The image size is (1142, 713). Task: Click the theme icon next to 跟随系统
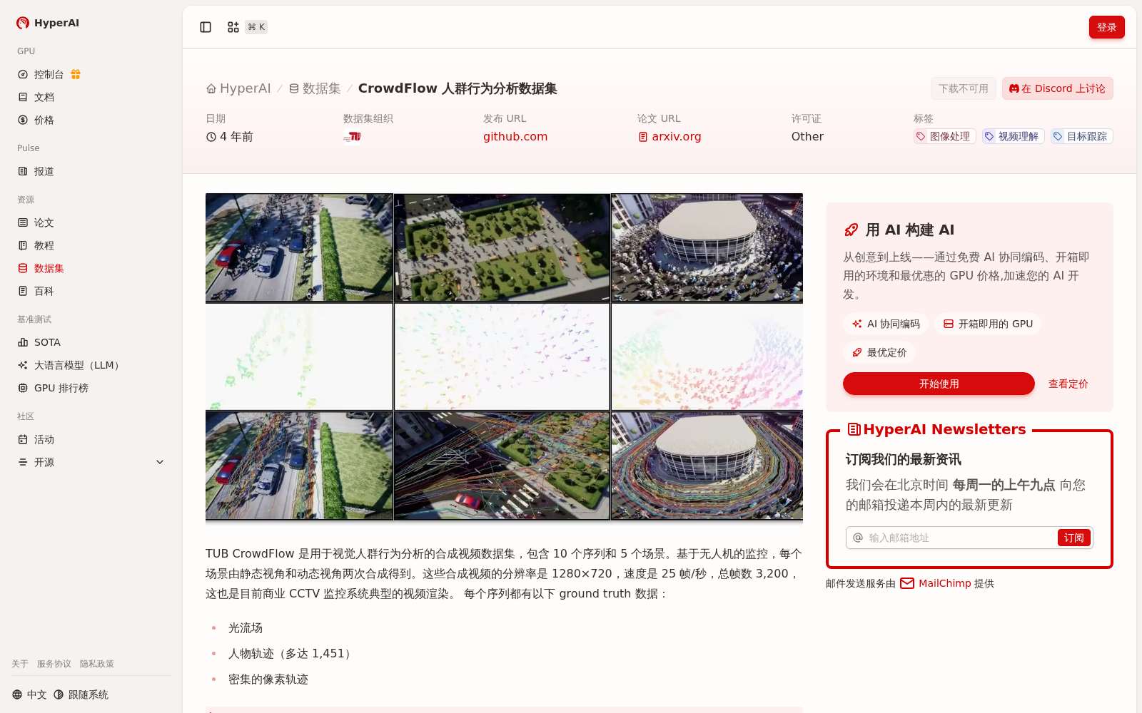coord(59,694)
